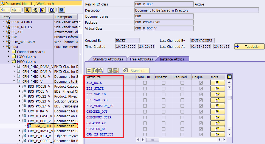The height and width of the screenshot is (144, 265).
Task: Go back with the left arrow toolbar button
Action: pyautogui.click(x=3, y=10)
